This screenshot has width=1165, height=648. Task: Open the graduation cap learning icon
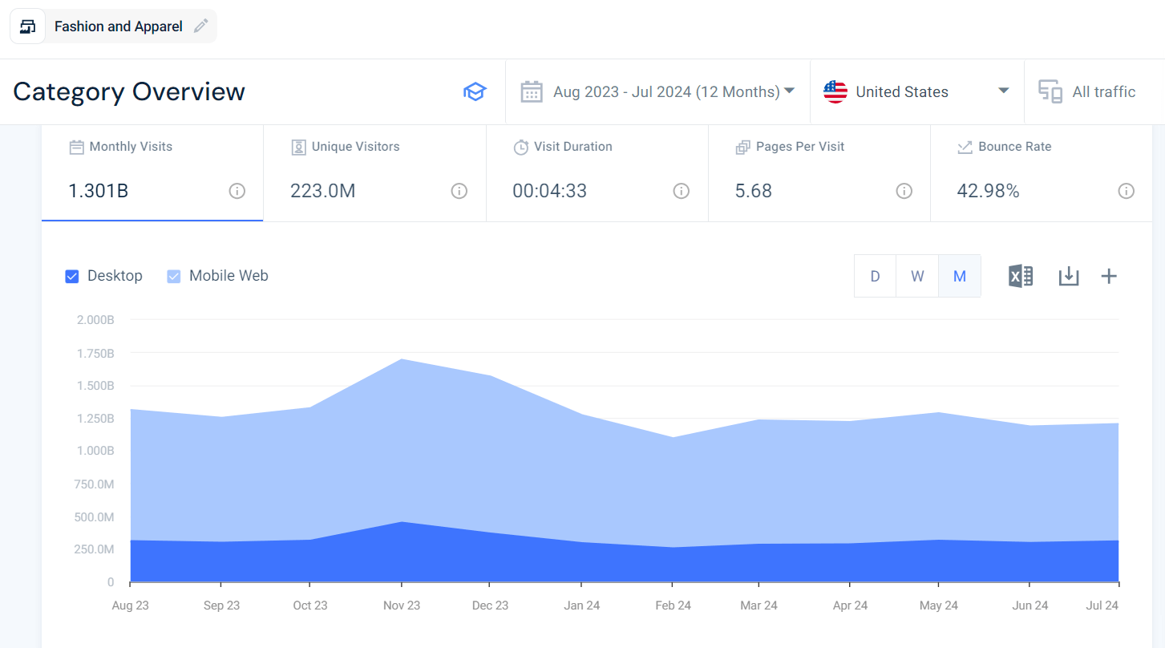click(x=475, y=92)
